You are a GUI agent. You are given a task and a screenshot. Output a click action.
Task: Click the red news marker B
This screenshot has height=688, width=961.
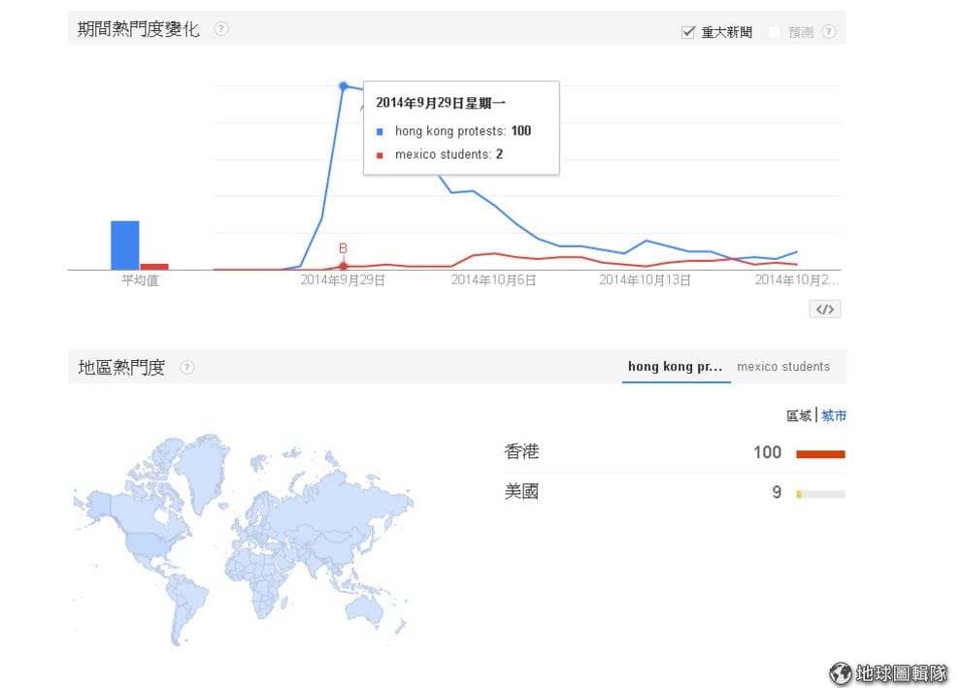pyautogui.click(x=343, y=249)
